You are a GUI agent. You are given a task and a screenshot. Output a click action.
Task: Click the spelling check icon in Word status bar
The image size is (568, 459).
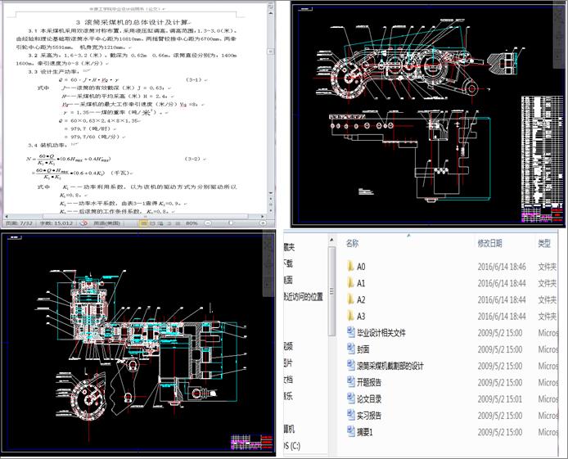[x=83, y=223]
